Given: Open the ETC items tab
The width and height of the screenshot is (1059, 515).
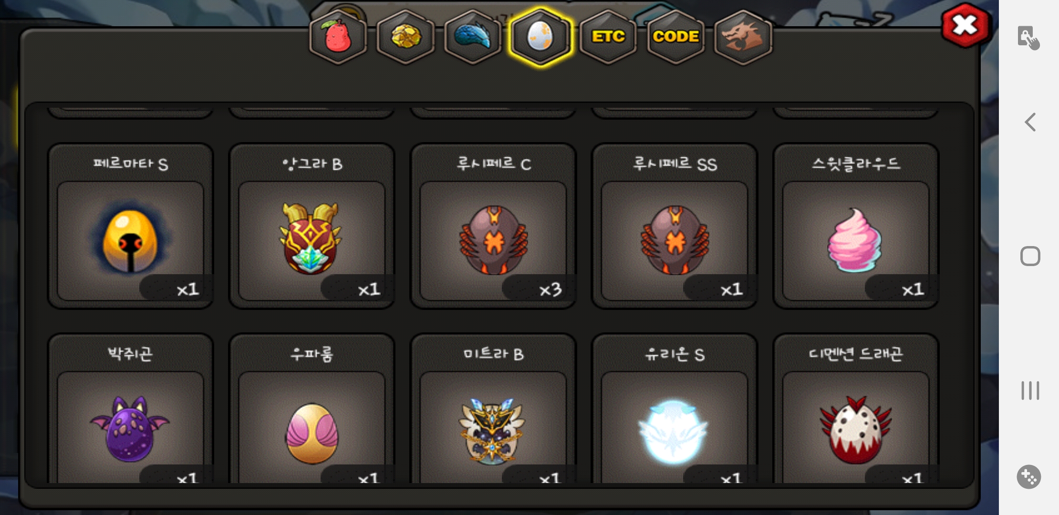Looking at the screenshot, I should coord(608,37).
